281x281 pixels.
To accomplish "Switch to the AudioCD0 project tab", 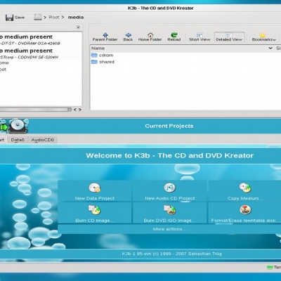I will [43, 140].
